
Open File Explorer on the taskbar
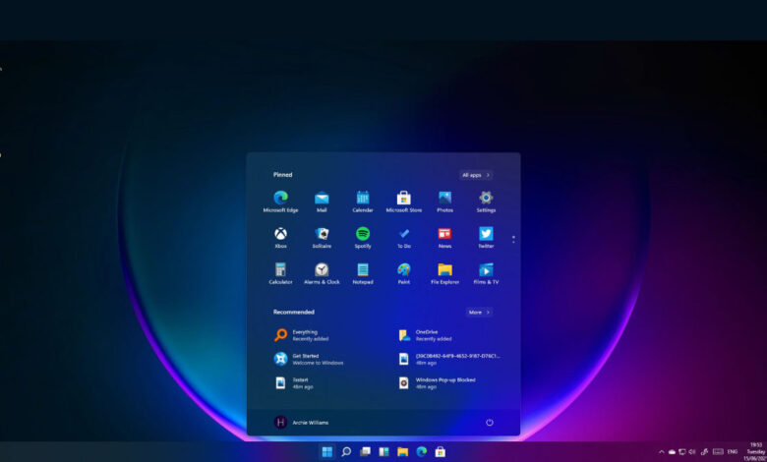click(402, 452)
